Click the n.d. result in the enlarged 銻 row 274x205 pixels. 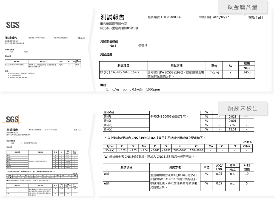(x=232, y=184)
